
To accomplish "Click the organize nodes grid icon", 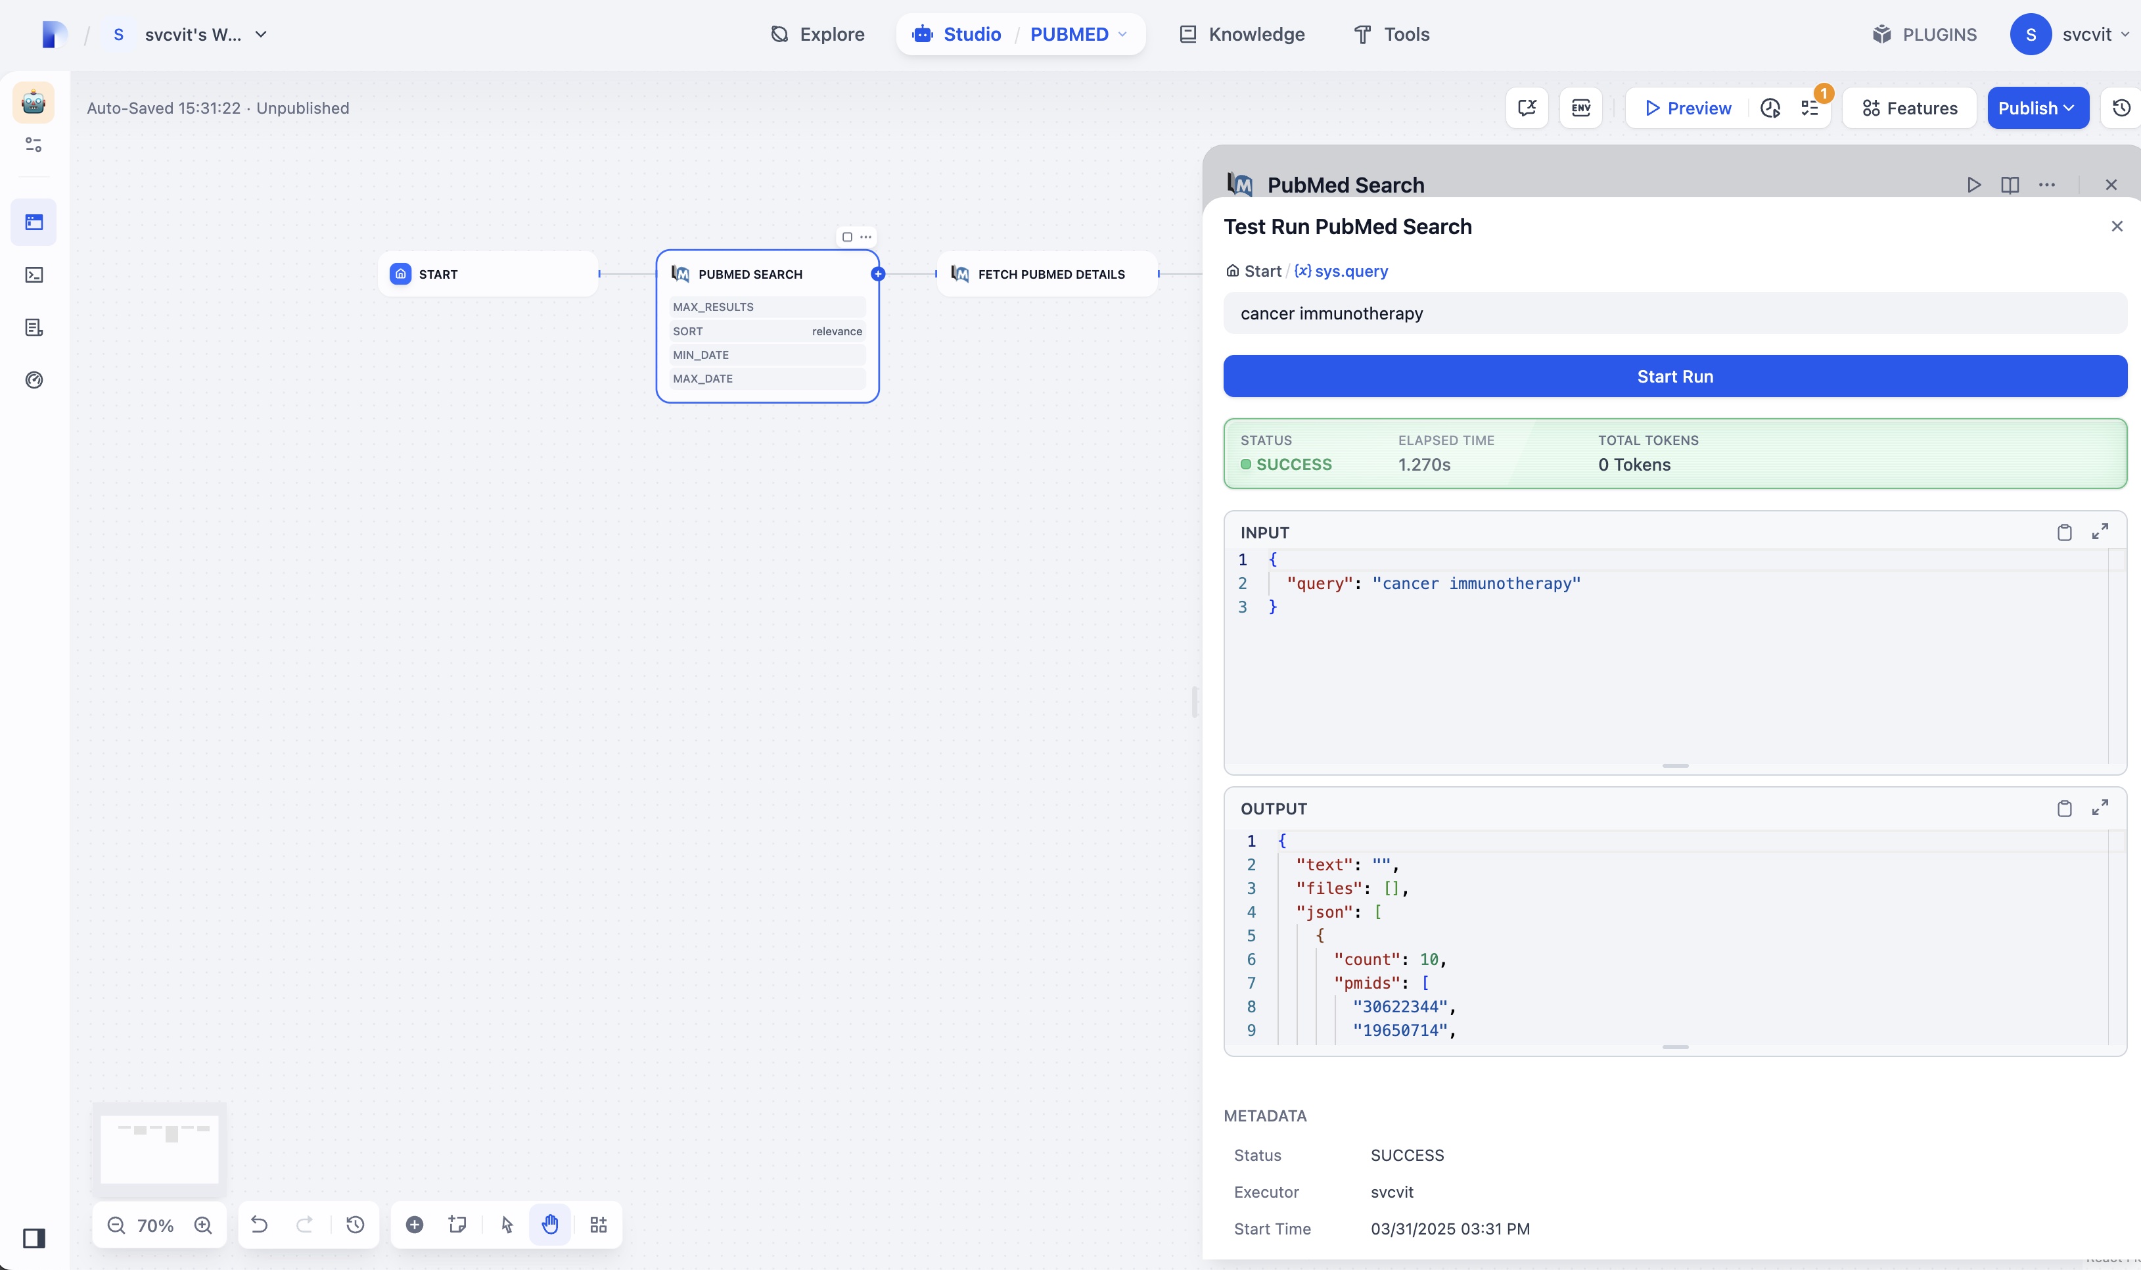I will (599, 1225).
